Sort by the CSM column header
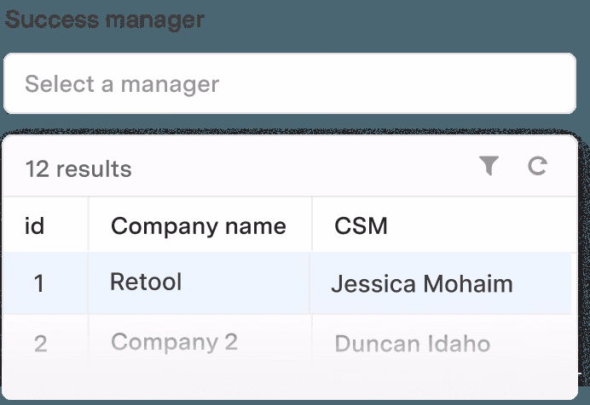 [361, 225]
